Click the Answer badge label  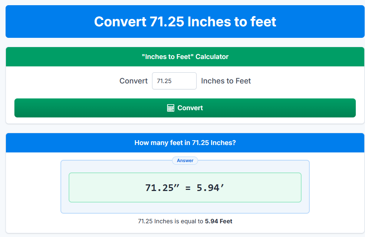point(185,161)
